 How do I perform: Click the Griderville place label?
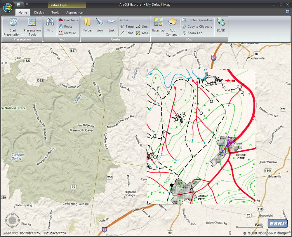pos(274,177)
